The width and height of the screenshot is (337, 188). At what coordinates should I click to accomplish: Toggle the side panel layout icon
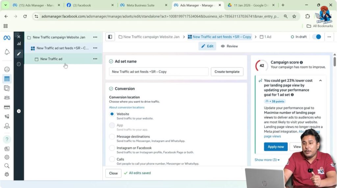click(x=110, y=37)
